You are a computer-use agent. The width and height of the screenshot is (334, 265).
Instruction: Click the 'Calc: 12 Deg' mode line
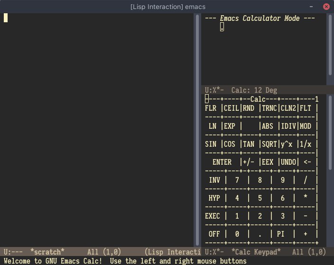[x=254, y=90]
